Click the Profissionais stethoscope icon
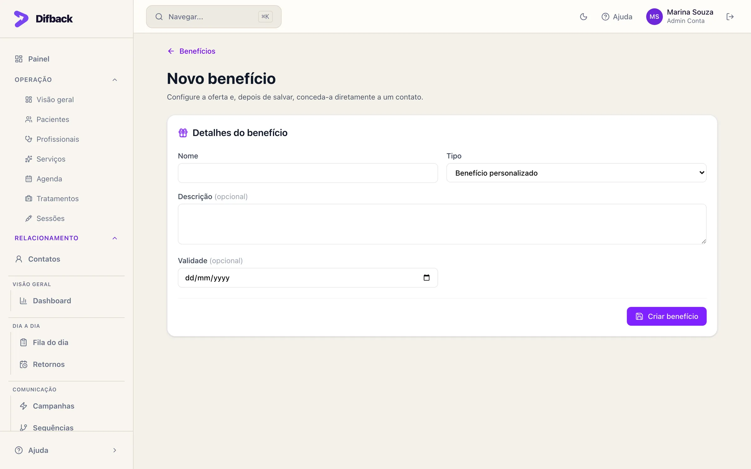The width and height of the screenshot is (751, 469). (28, 139)
